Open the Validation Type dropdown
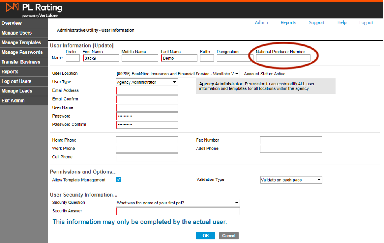 click(x=291, y=180)
